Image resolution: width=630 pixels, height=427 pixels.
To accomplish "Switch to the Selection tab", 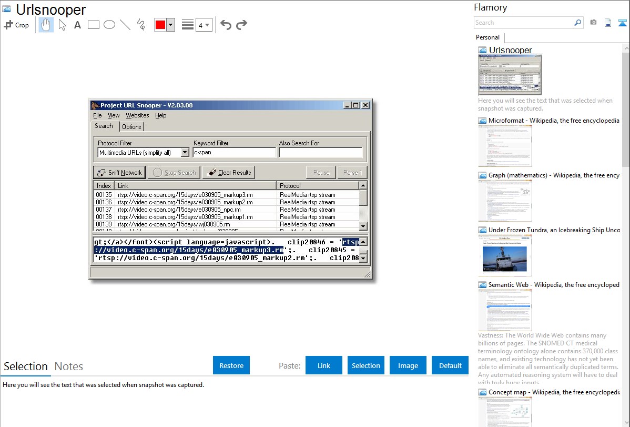I will [26, 366].
